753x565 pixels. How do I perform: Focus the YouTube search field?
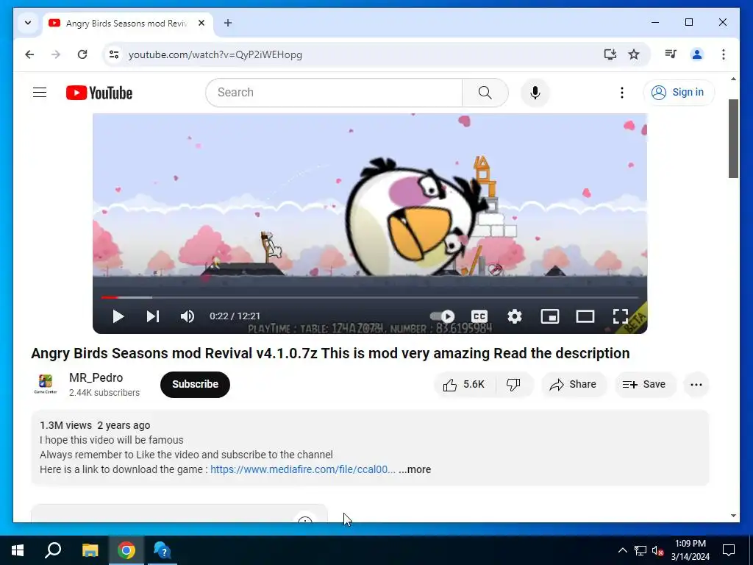coord(335,92)
